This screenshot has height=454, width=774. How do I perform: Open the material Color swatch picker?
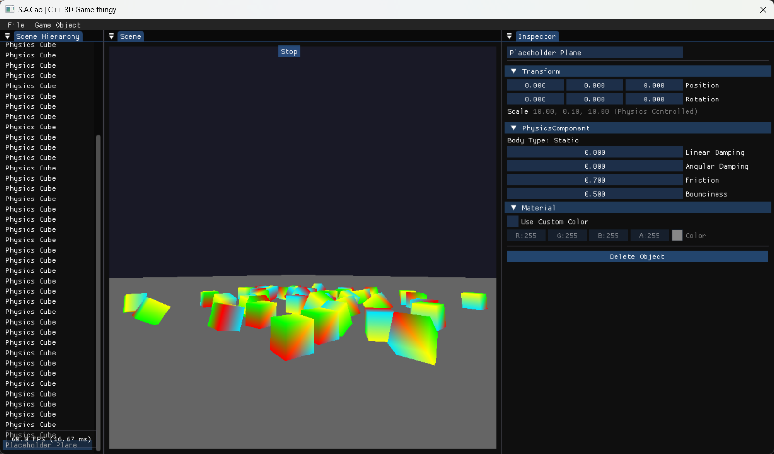[677, 235]
